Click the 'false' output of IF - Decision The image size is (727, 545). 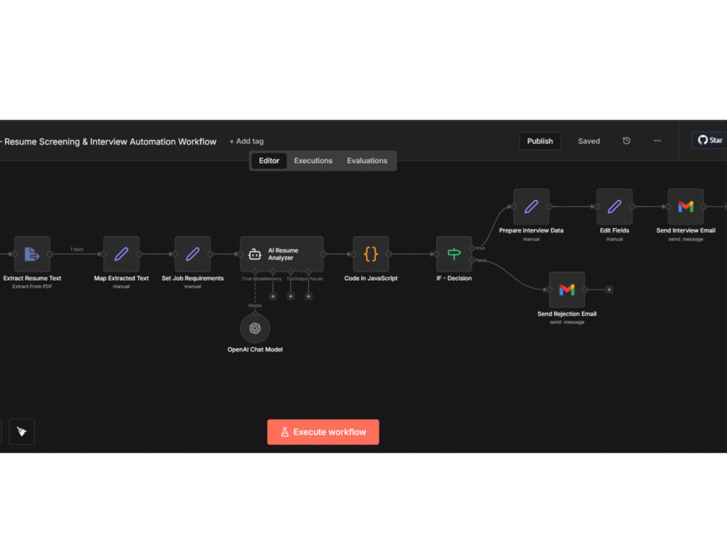pos(472,260)
